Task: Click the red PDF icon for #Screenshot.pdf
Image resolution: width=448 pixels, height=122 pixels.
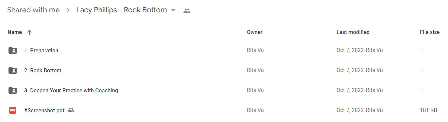Action: pos(13,110)
